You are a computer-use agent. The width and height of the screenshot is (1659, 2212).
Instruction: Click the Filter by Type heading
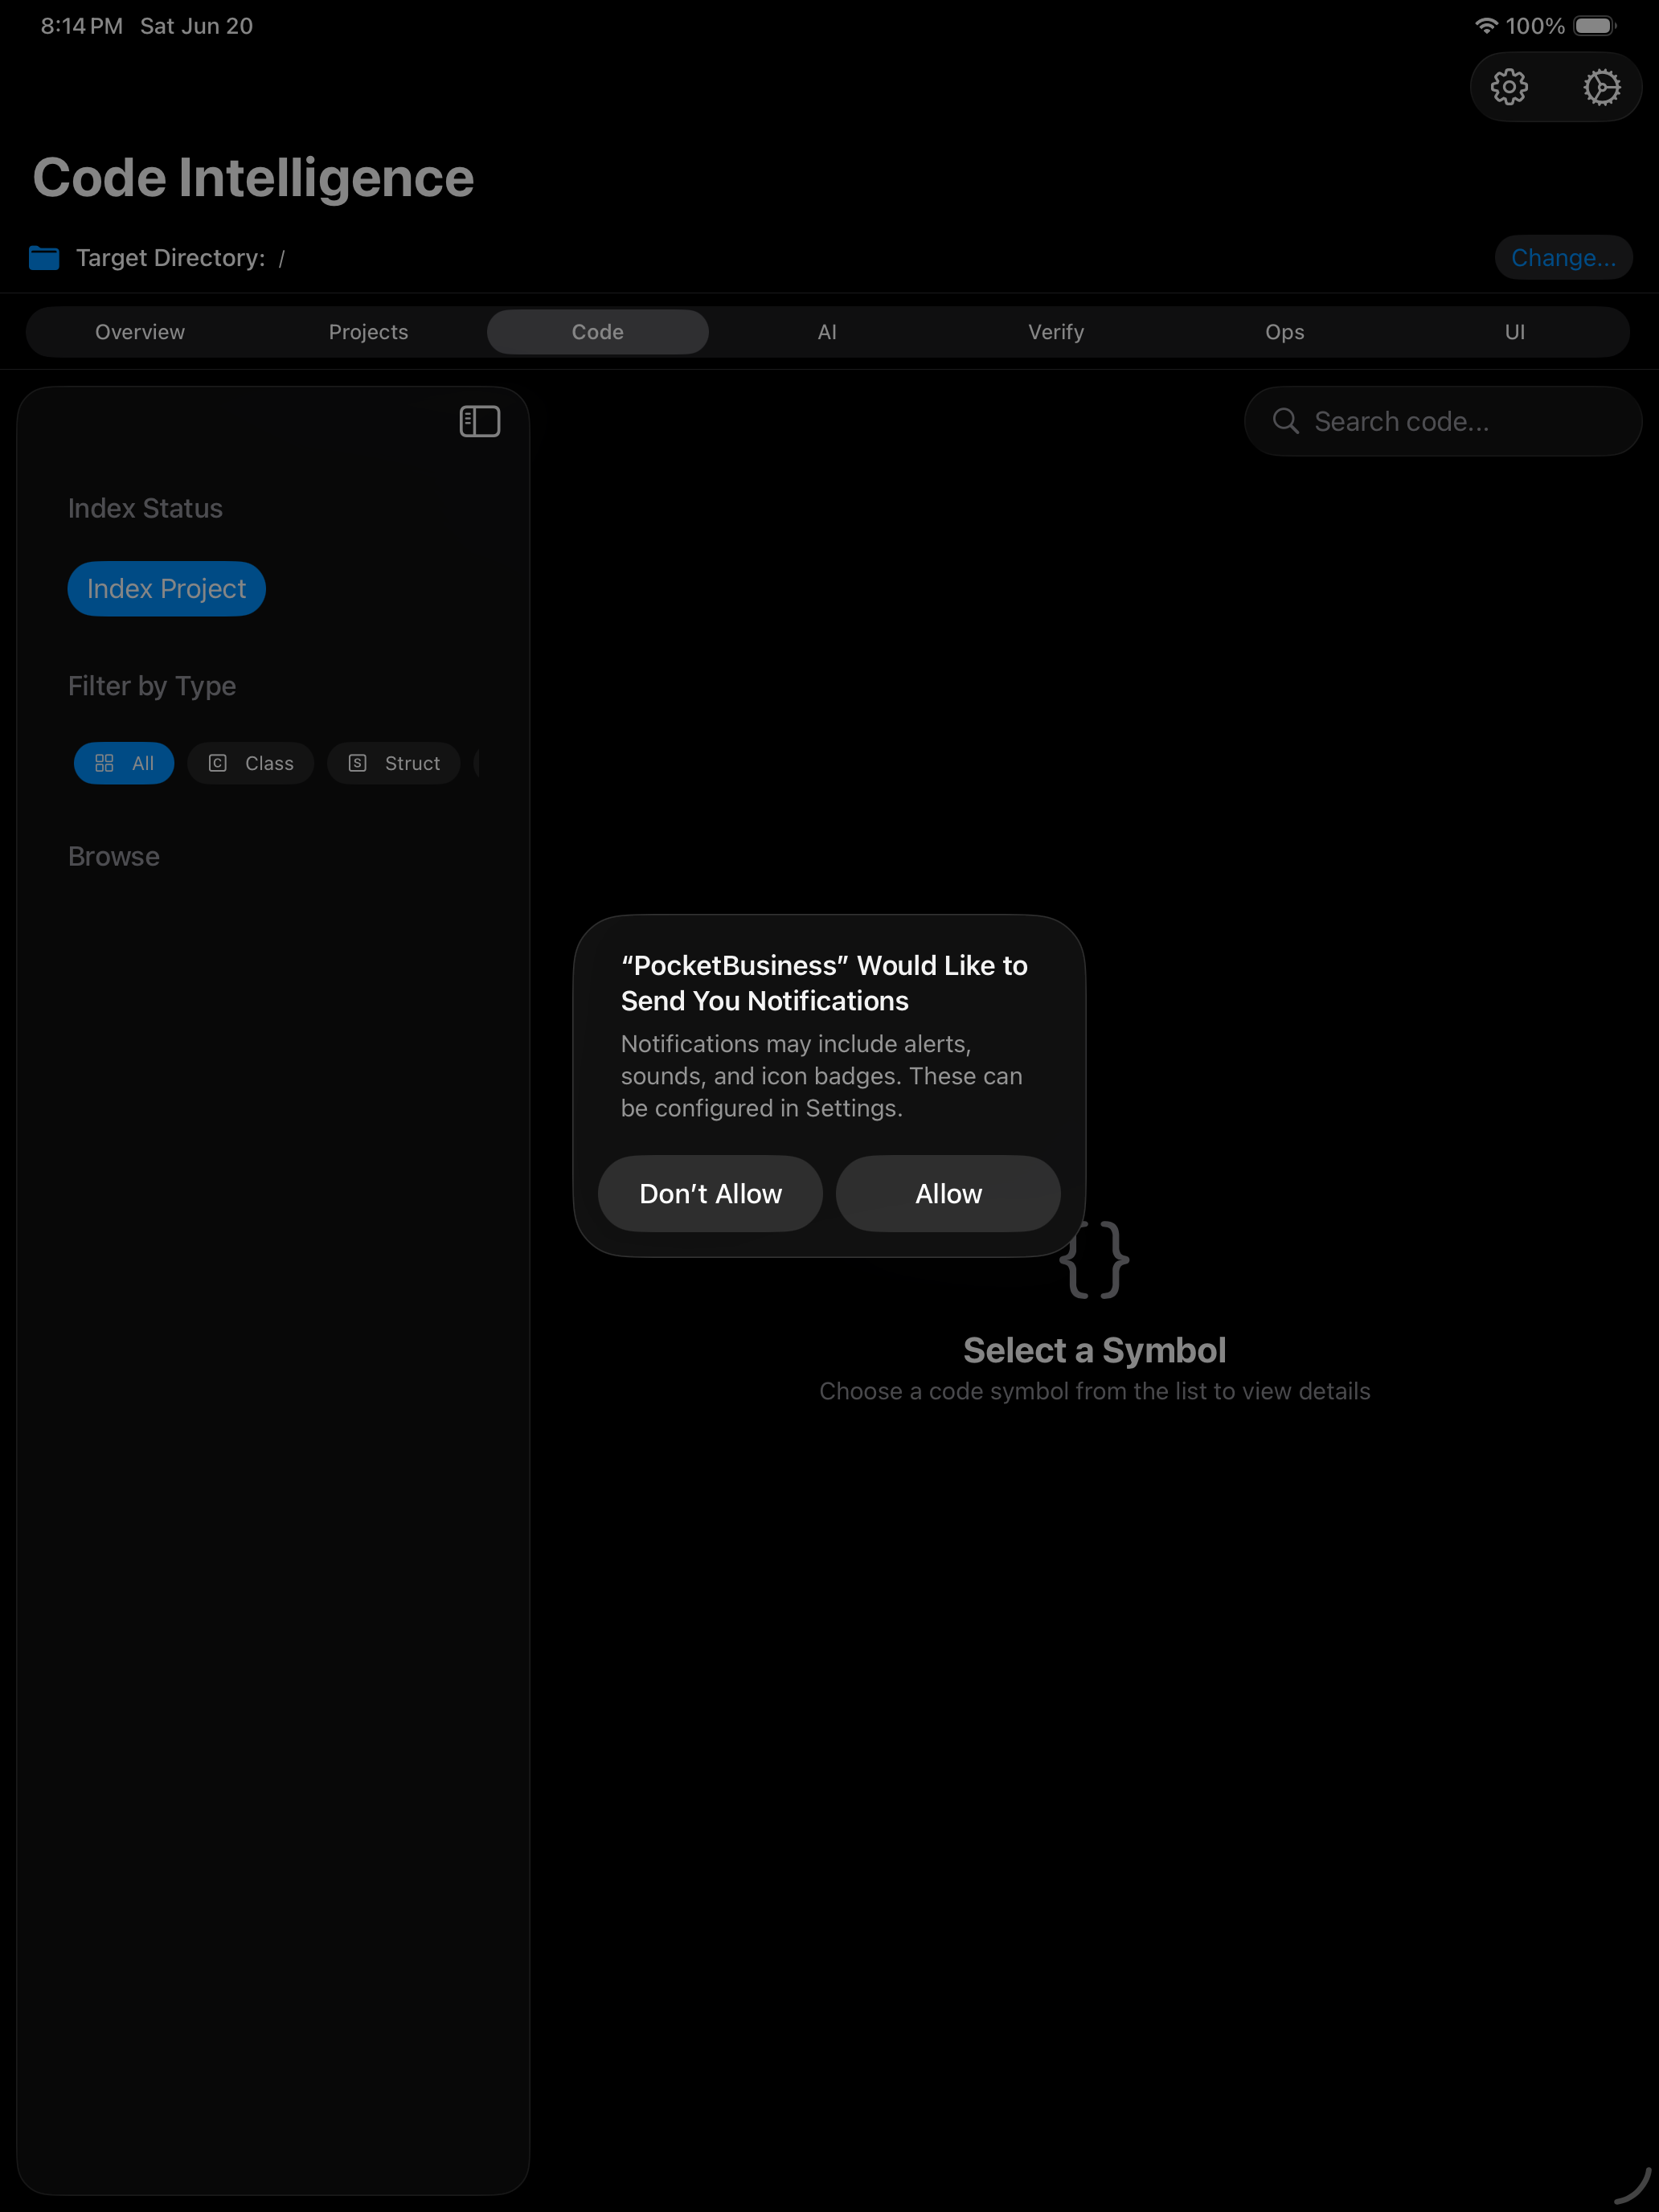[152, 686]
